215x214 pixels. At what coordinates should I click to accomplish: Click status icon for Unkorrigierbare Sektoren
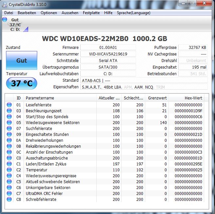pos(9,187)
